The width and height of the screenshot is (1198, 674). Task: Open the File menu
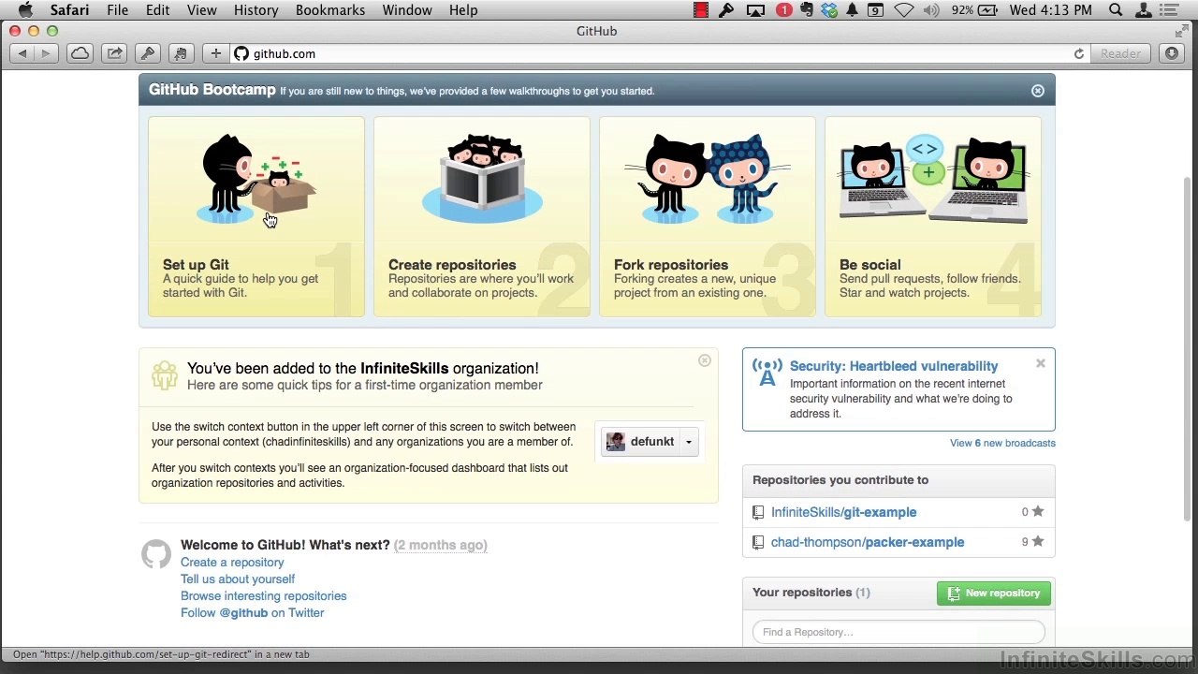coord(117,10)
